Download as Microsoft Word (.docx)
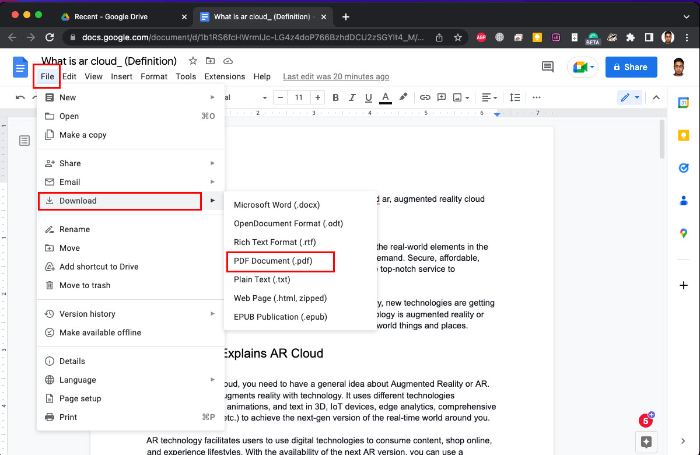Image resolution: width=700 pixels, height=455 pixels. pos(300,205)
